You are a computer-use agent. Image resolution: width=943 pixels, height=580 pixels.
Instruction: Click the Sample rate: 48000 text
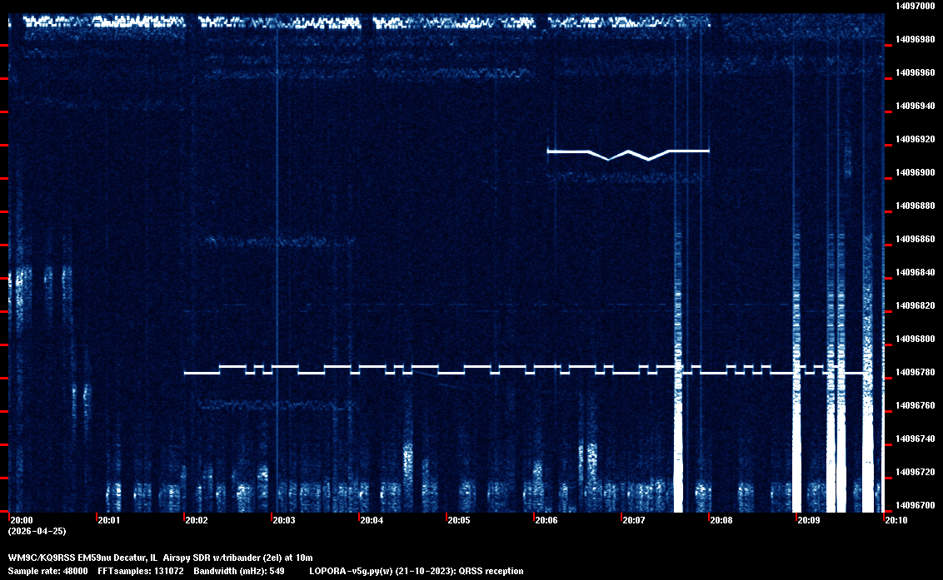point(47,571)
